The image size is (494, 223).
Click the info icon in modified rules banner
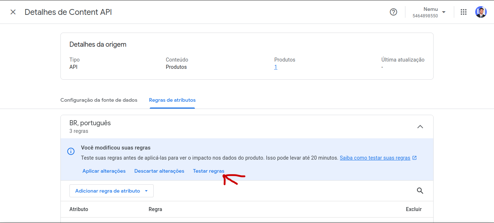click(71, 151)
